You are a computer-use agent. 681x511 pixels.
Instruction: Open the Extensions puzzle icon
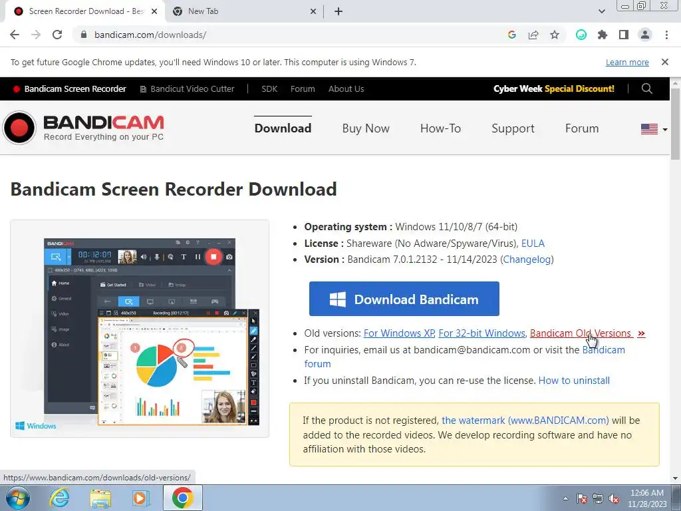click(x=603, y=35)
